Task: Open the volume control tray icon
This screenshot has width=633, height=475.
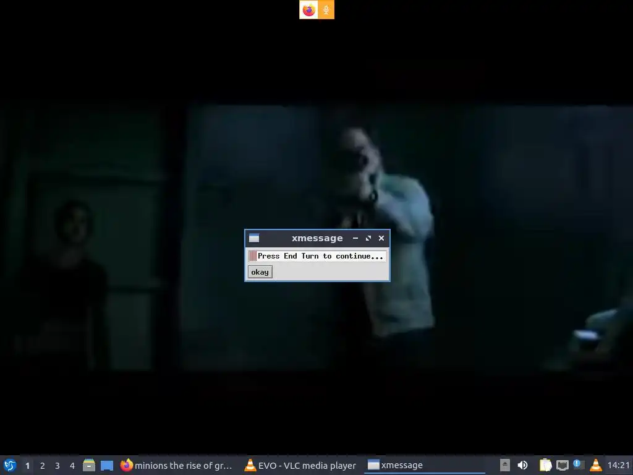Action: pos(522,465)
